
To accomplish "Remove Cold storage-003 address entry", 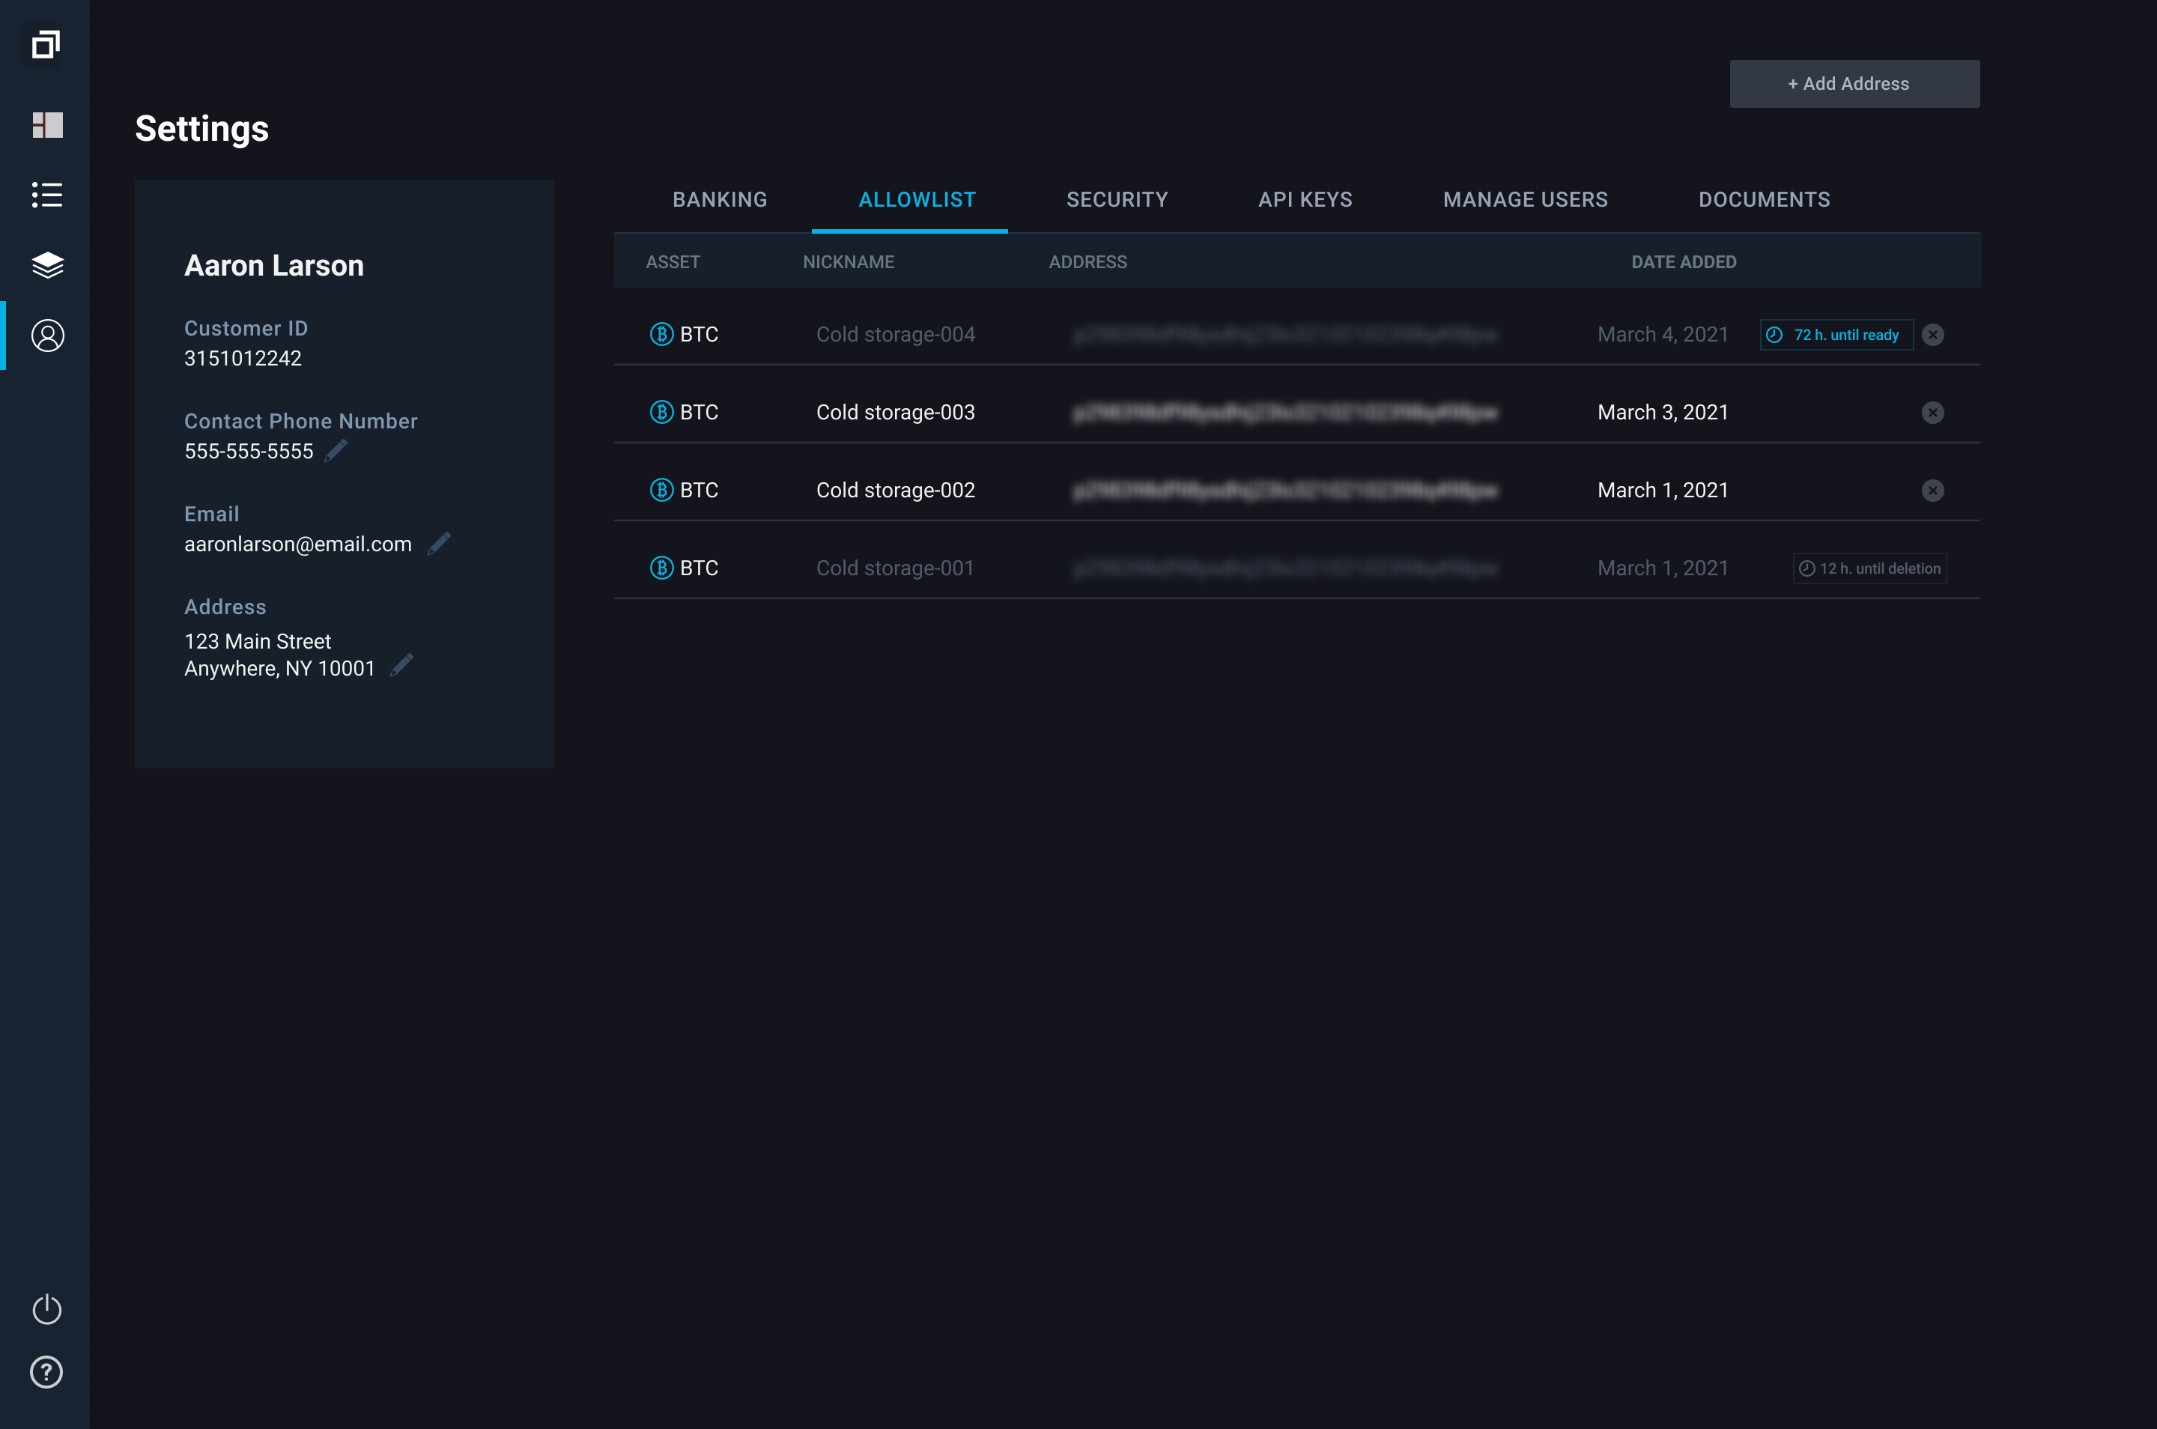I will [x=1932, y=413].
